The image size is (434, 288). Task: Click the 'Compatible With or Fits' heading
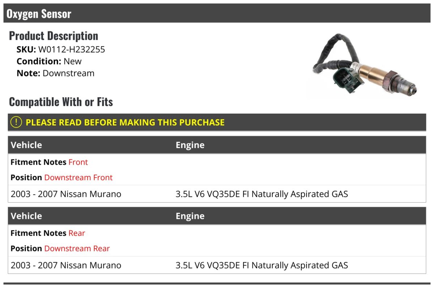pyautogui.click(x=61, y=102)
